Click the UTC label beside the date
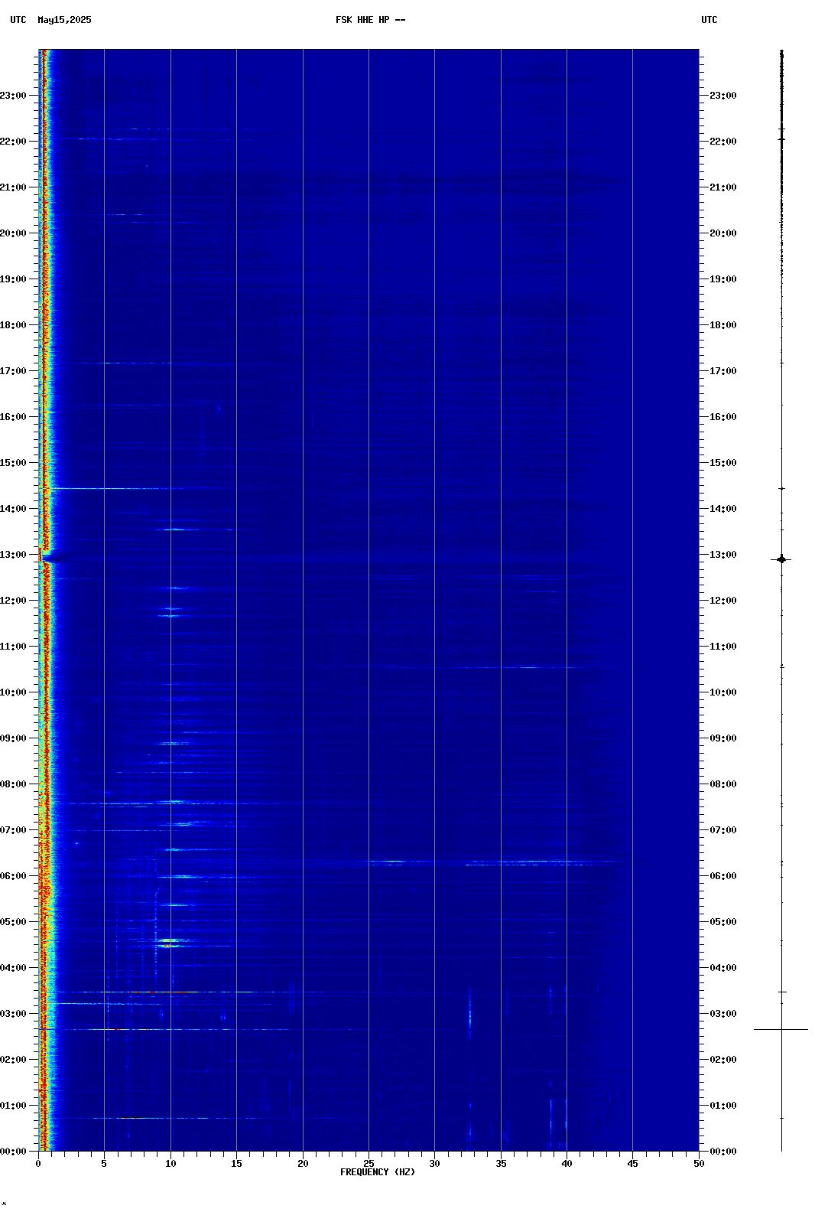 18,20
